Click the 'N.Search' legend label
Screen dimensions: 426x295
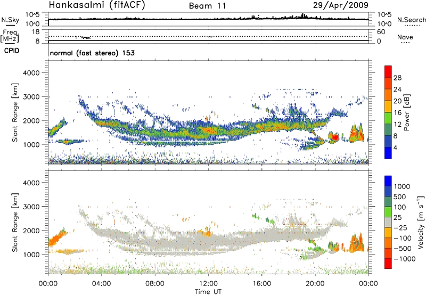411,20
